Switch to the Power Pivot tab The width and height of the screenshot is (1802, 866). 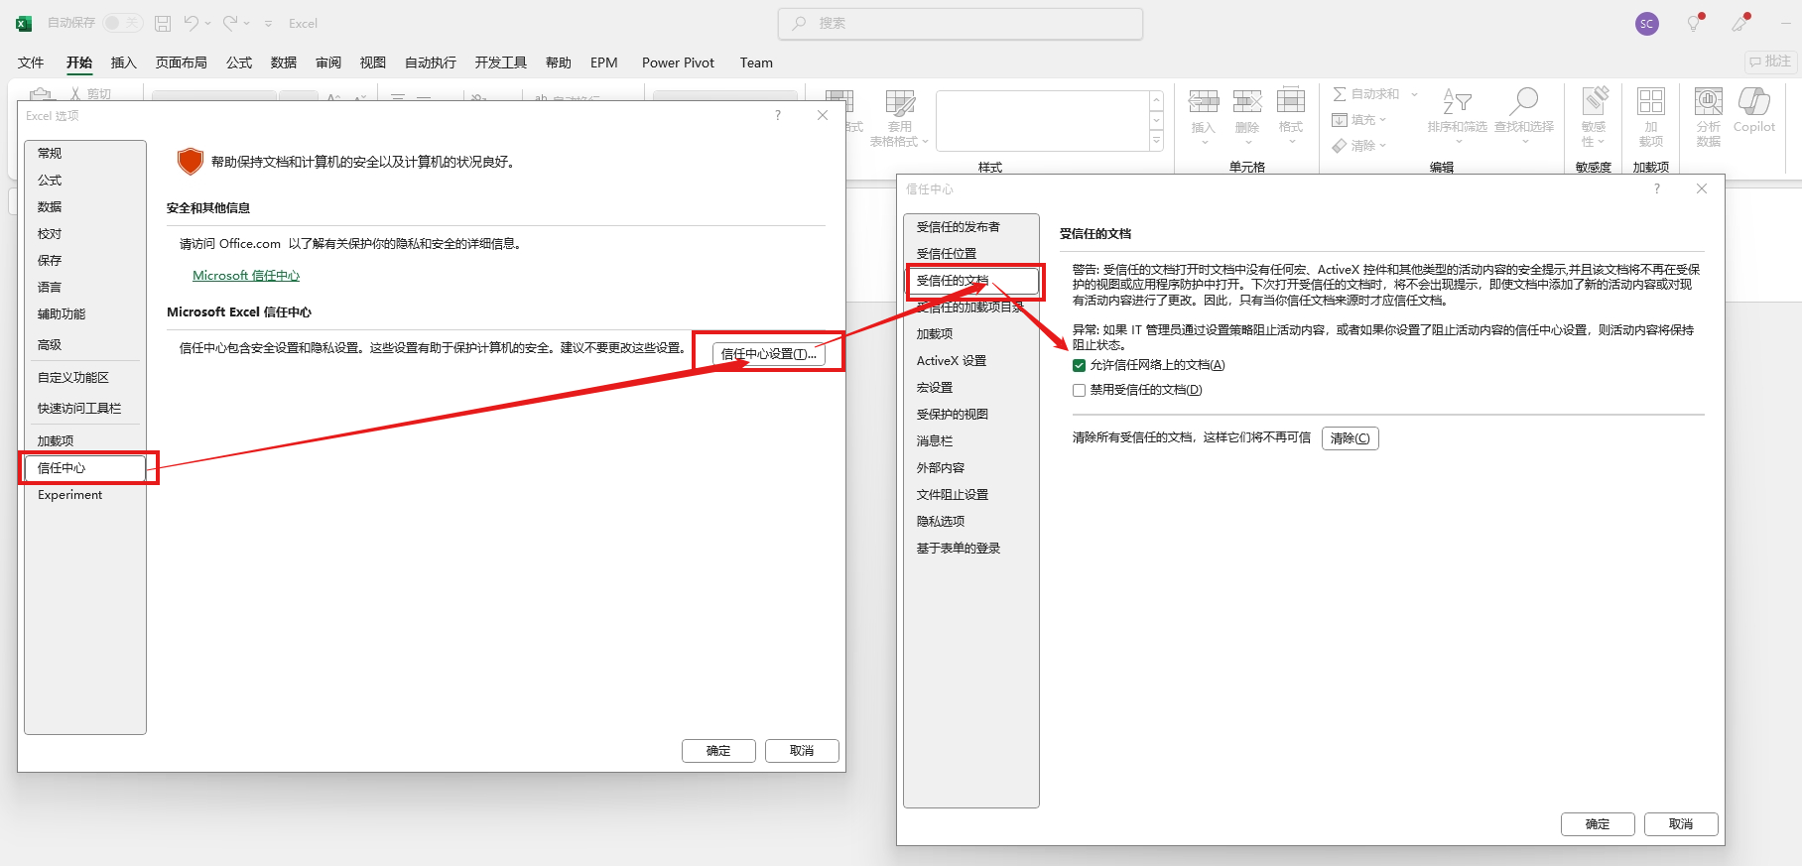(x=678, y=62)
